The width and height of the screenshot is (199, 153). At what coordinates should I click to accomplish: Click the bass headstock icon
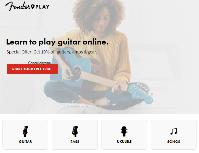click(x=75, y=131)
